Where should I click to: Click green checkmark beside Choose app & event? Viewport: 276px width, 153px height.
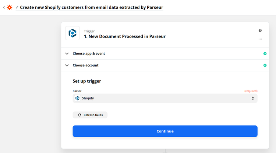[265, 54]
